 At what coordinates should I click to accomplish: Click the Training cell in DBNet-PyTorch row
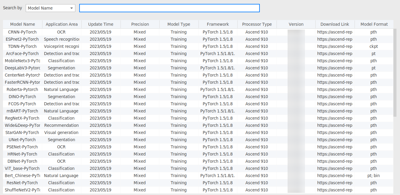coord(179,161)
